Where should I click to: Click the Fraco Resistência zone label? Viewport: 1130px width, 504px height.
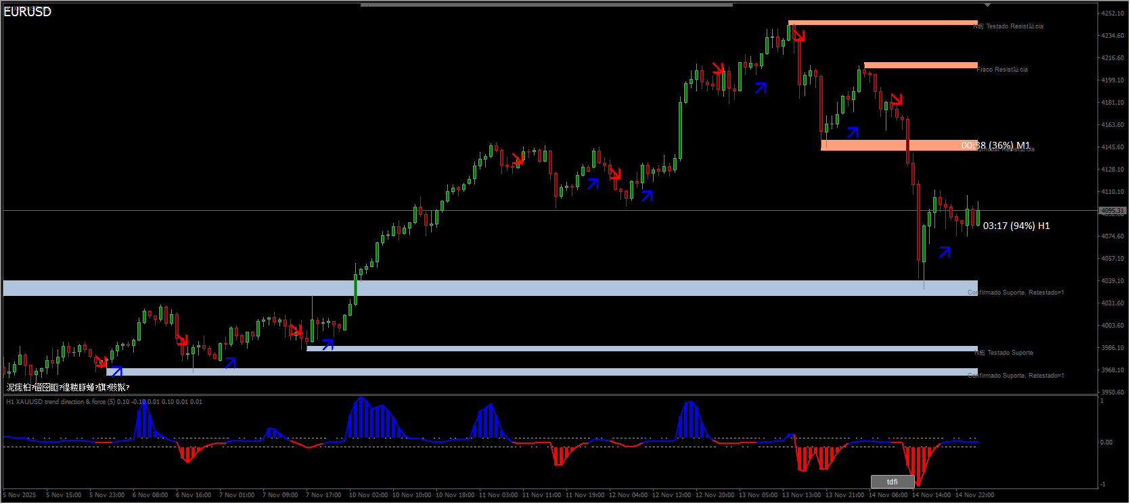pyautogui.click(x=1003, y=70)
